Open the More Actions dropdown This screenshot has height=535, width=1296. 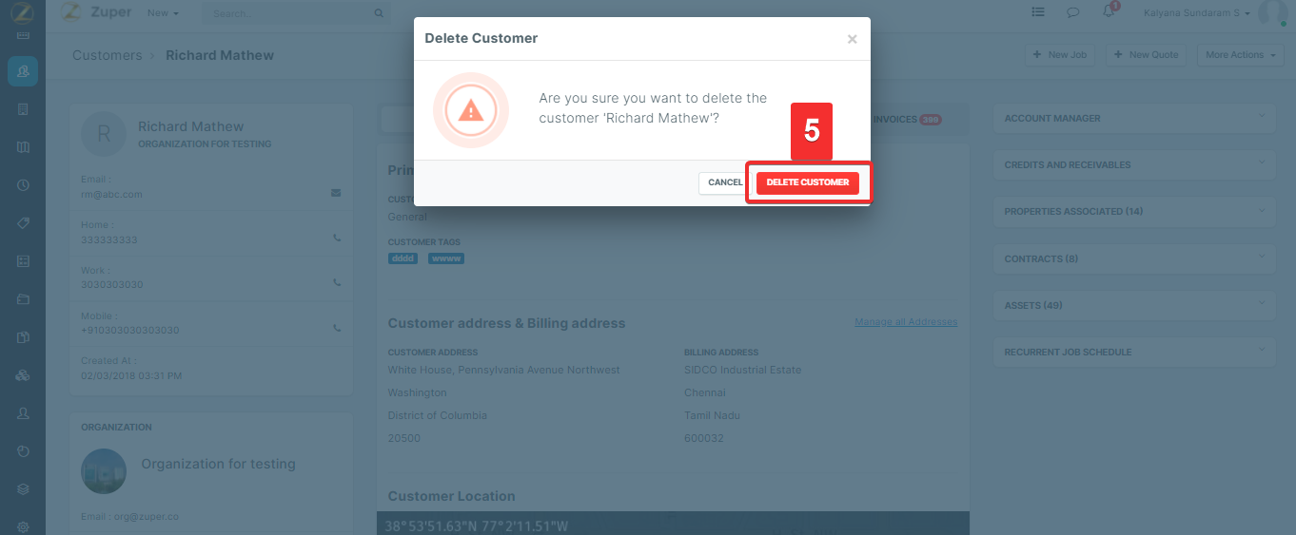pyautogui.click(x=1241, y=55)
